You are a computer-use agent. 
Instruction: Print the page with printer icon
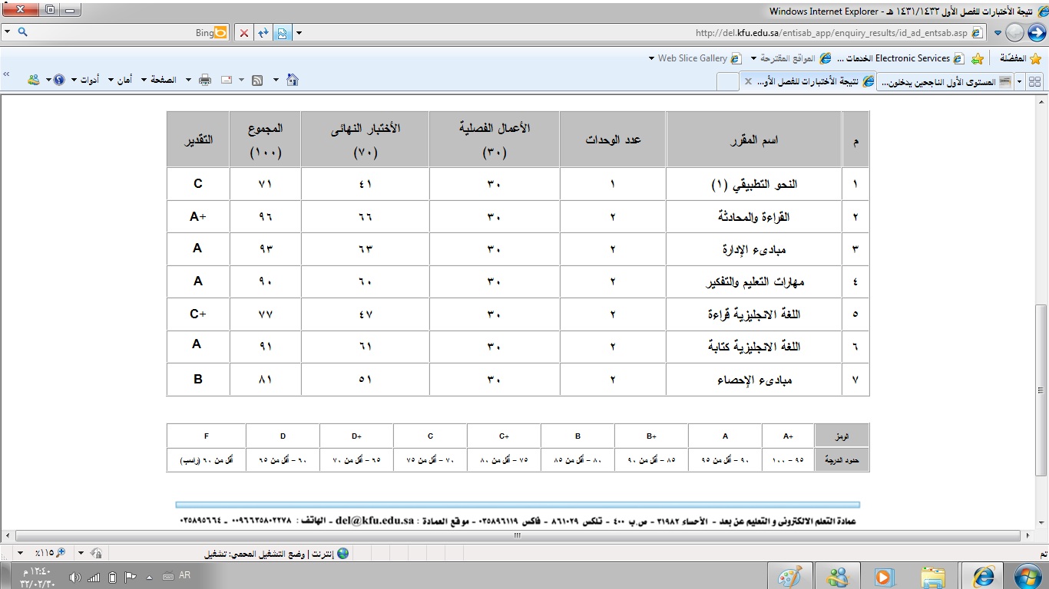205,80
